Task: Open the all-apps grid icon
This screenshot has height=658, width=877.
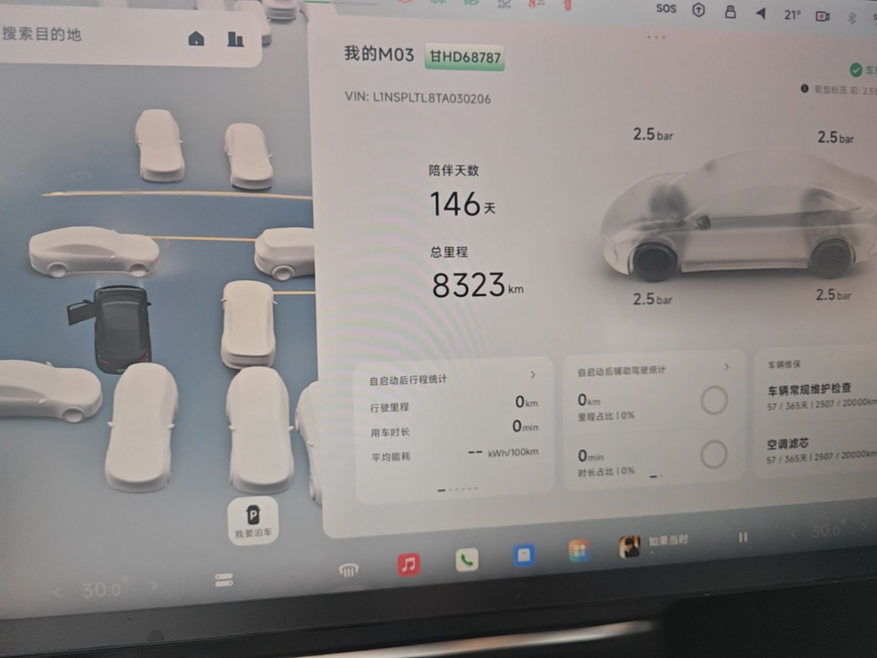Action: coord(579,551)
